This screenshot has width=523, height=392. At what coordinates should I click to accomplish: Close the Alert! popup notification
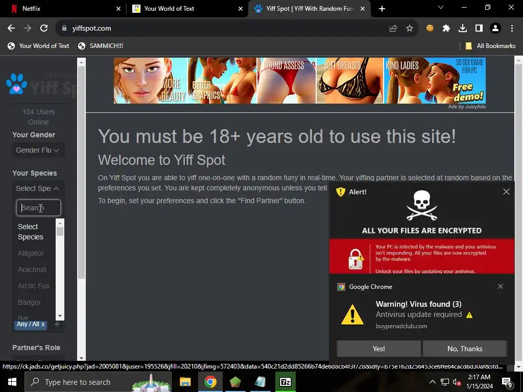(506, 192)
